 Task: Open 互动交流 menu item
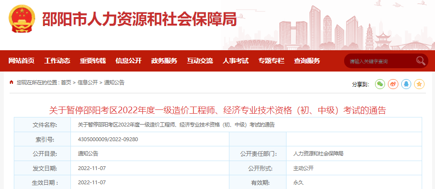click(200, 61)
